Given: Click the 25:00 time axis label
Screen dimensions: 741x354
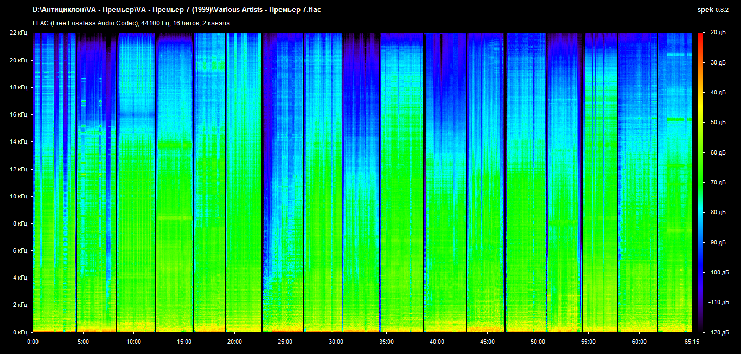Looking at the screenshot, I should 285,342.
